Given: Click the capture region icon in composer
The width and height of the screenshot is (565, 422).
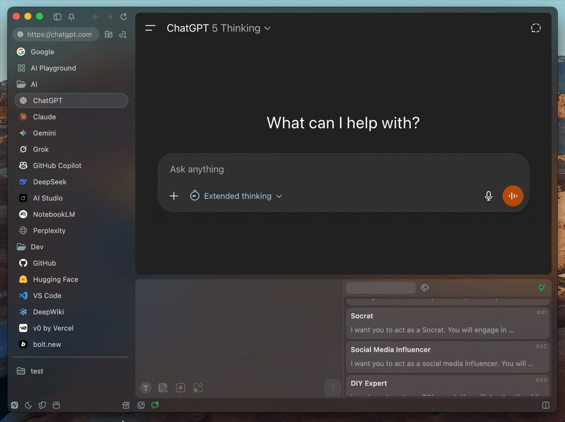Looking at the screenshot, I should pyautogui.click(x=198, y=388).
